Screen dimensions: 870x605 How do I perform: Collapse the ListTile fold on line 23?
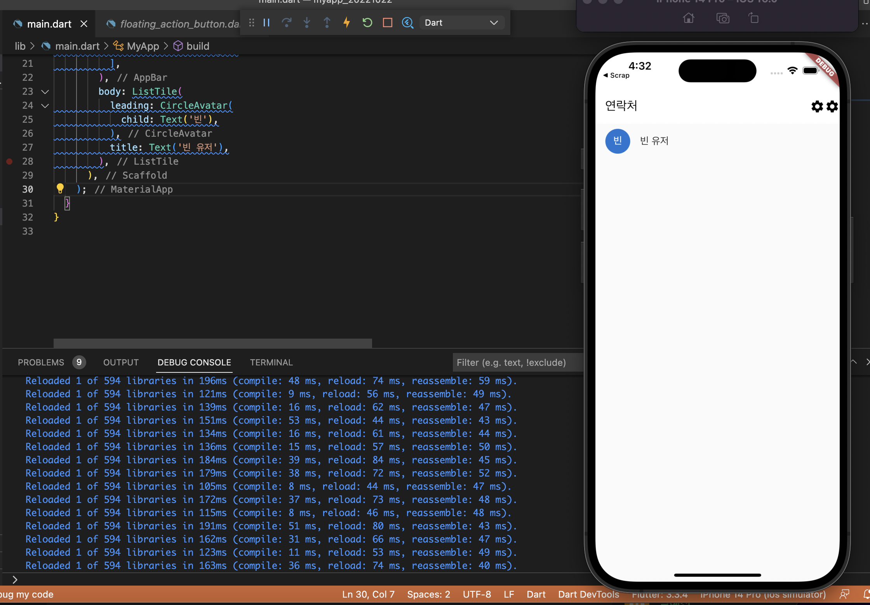pyautogui.click(x=45, y=92)
